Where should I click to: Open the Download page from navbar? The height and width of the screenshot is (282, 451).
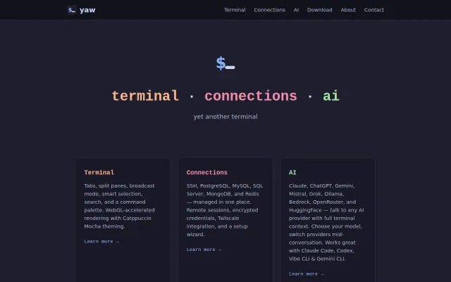tap(319, 10)
